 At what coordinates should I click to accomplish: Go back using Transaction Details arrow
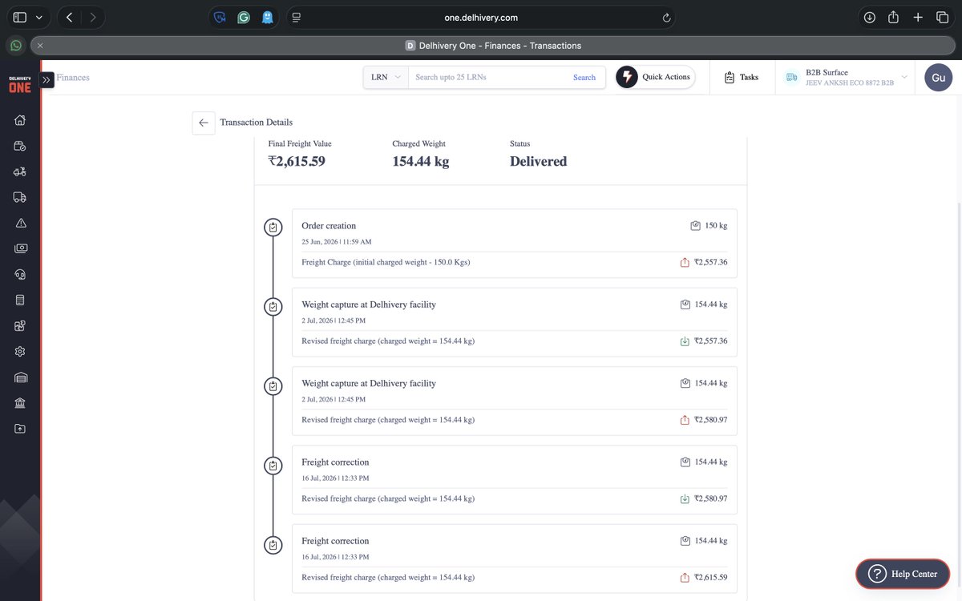pos(204,123)
